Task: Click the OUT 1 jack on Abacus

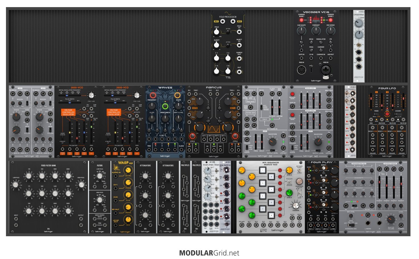Action: [x=204, y=140]
